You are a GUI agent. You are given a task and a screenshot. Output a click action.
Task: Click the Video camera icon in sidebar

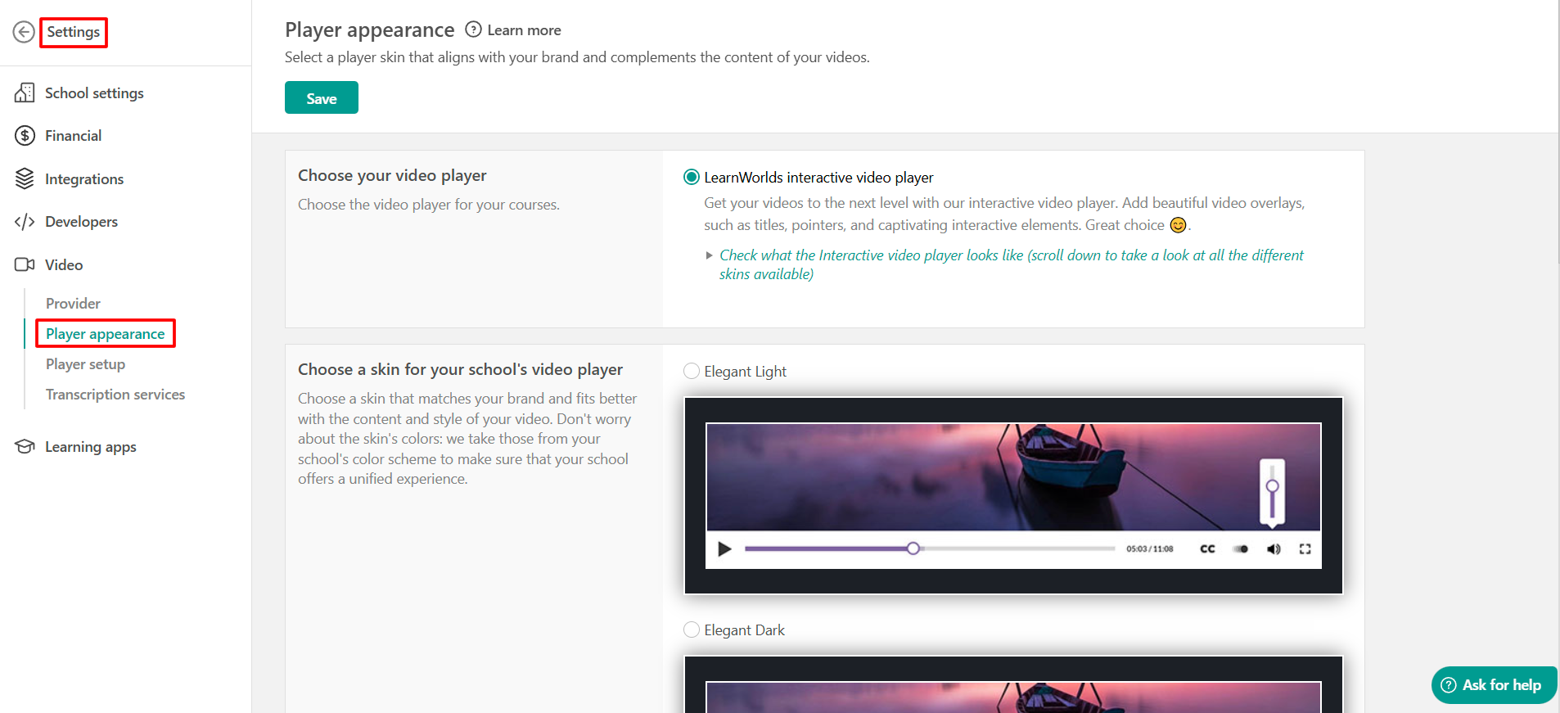coord(25,264)
